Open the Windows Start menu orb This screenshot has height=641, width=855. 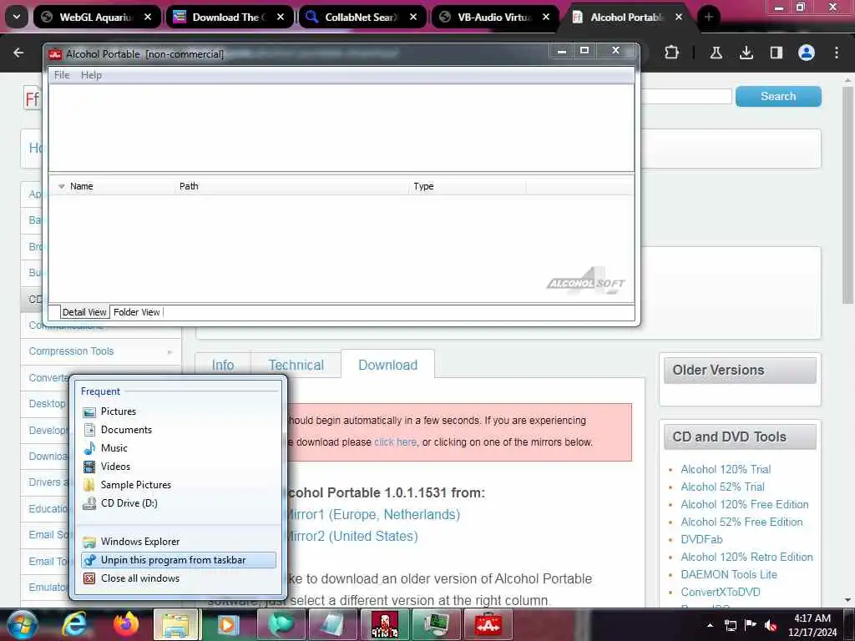pos(22,624)
